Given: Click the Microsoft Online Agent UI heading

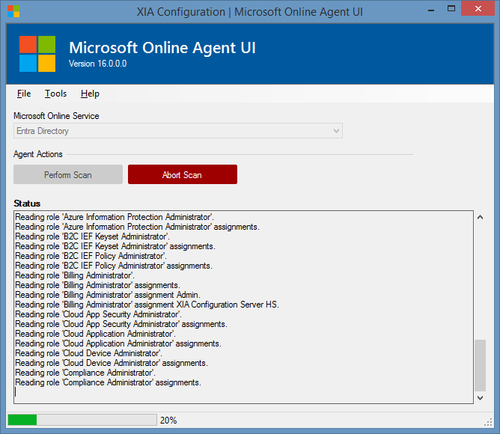Looking at the screenshot, I should (162, 48).
